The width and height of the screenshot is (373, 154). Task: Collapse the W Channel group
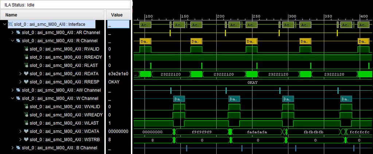(13, 98)
